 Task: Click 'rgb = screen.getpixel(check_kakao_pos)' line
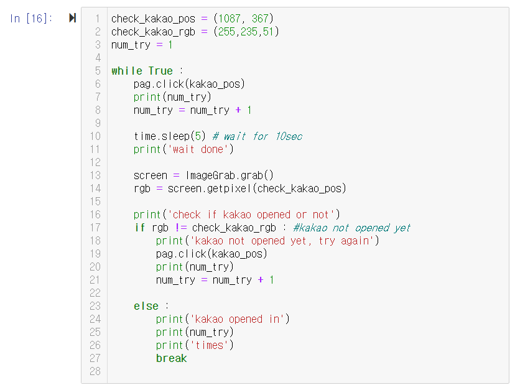point(239,188)
